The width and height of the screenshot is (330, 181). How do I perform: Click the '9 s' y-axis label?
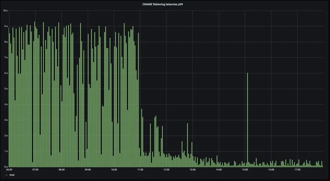coord(6,26)
